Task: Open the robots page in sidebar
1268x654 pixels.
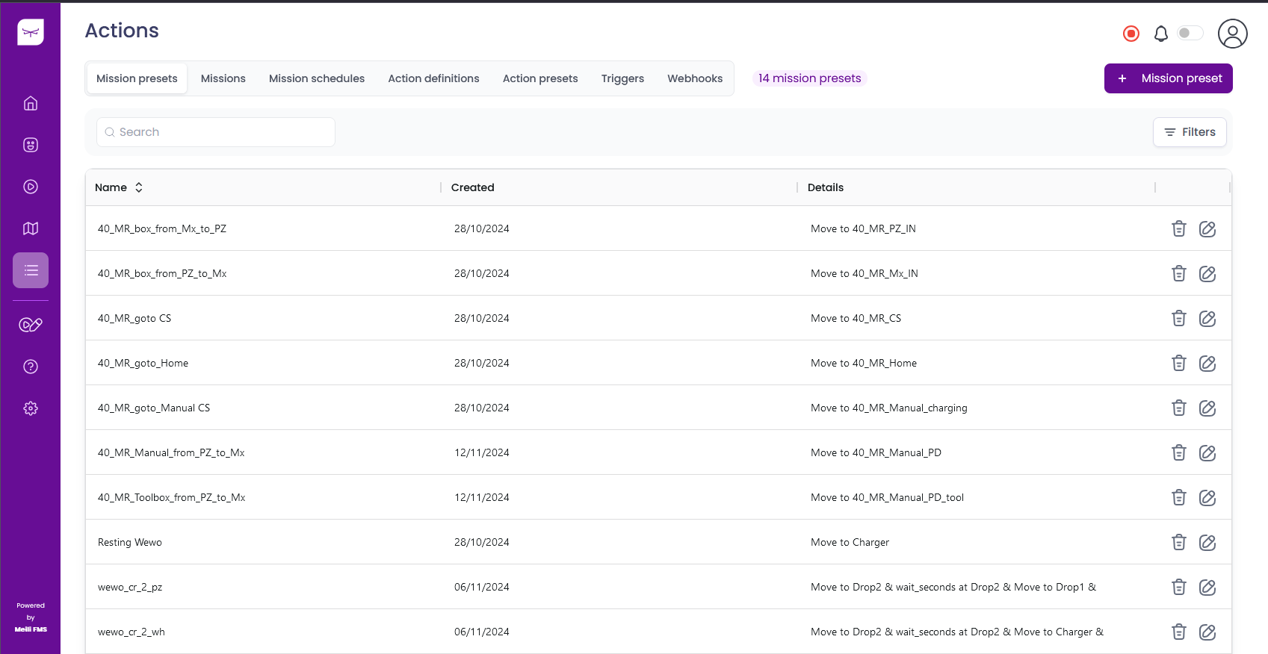Action: click(31, 145)
